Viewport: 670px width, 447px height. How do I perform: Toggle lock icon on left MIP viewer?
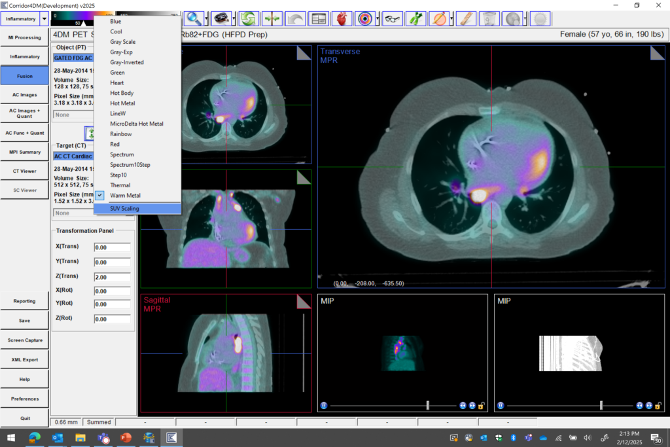click(481, 406)
